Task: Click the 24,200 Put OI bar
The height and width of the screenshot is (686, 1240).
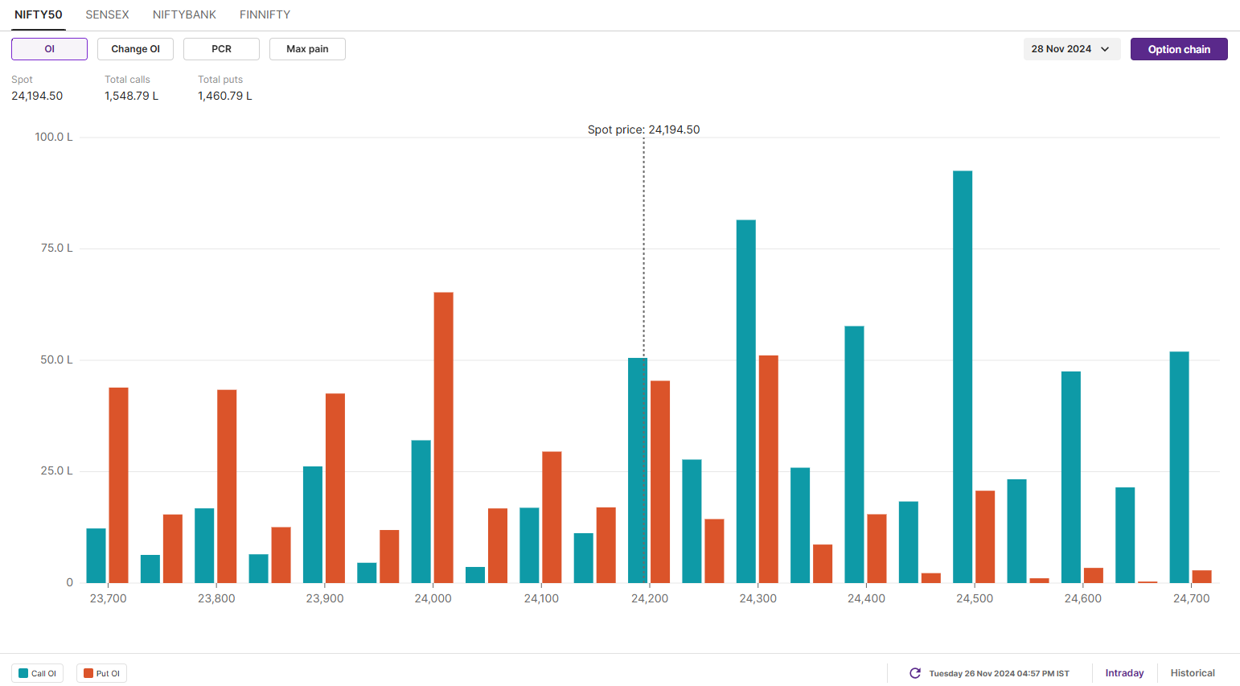Action: click(x=660, y=482)
